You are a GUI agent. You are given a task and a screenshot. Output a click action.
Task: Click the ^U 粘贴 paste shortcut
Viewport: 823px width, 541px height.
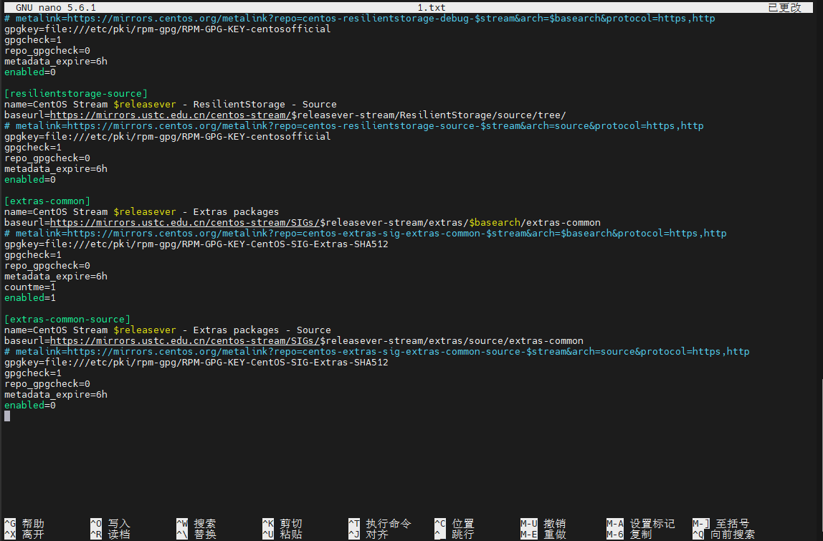[282, 535]
